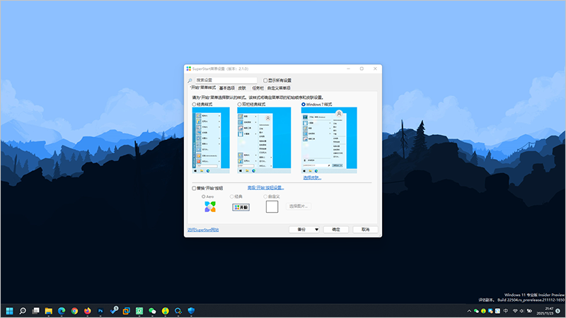The height and width of the screenshot is (318, 566).
Task: Open the blue checkmark To Do taskbar app
Action: (114, 310)
